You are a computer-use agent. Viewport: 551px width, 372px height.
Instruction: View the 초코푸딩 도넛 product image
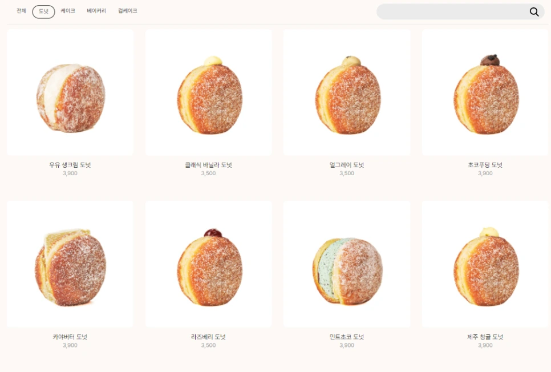point(485,92)
